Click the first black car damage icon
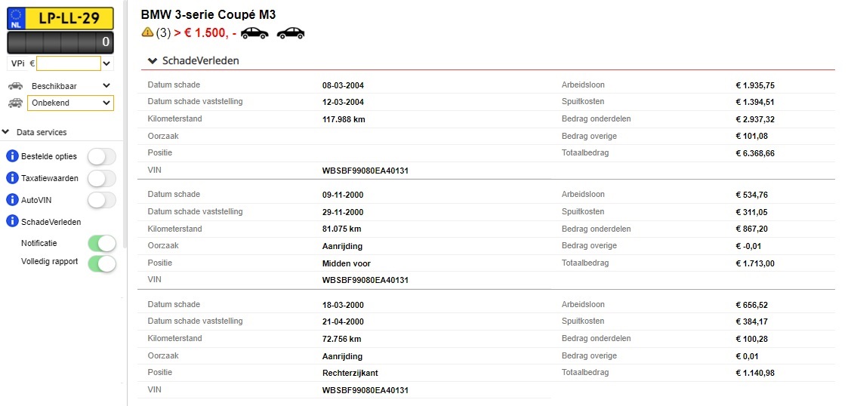The image size is (851, 406). [254, 33]
